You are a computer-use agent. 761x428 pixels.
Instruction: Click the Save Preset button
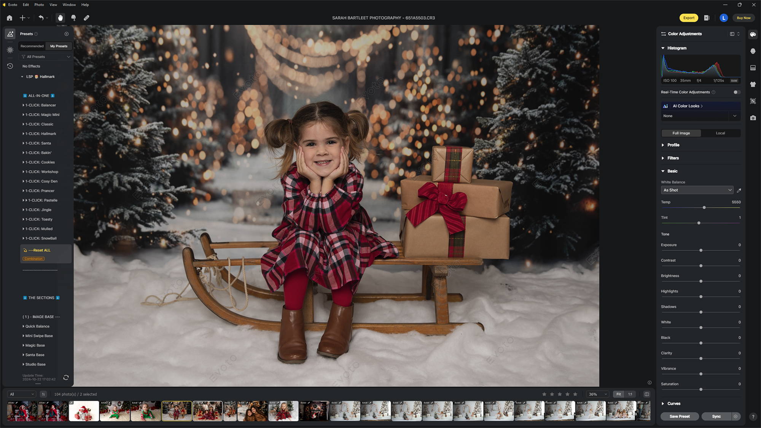[x=680, y=416]
